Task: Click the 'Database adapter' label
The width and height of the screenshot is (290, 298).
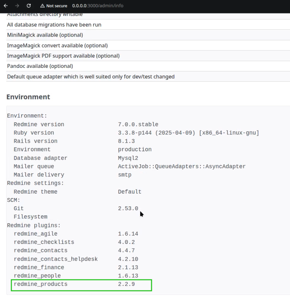Action: click(40, 158)
